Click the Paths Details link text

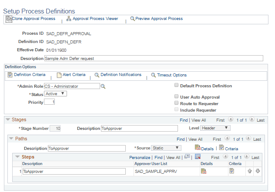[207, 149]
